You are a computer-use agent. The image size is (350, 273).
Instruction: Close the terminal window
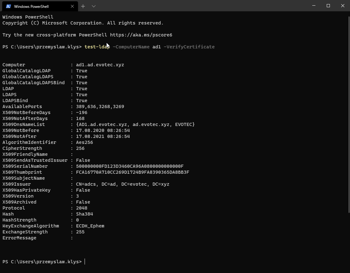click(x=343, y=6)
